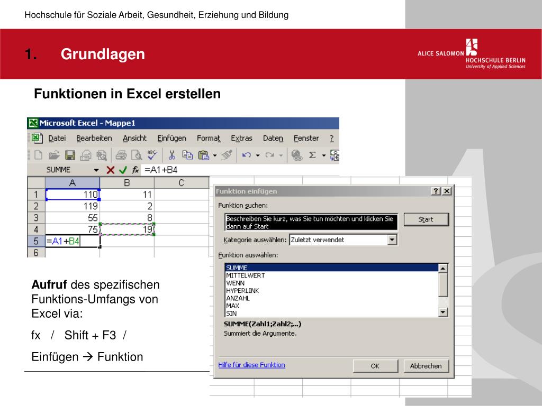The height and width of the screenshot is (406, 542).
Task: Click function list scroll down arrow
Action: [443, 312]
